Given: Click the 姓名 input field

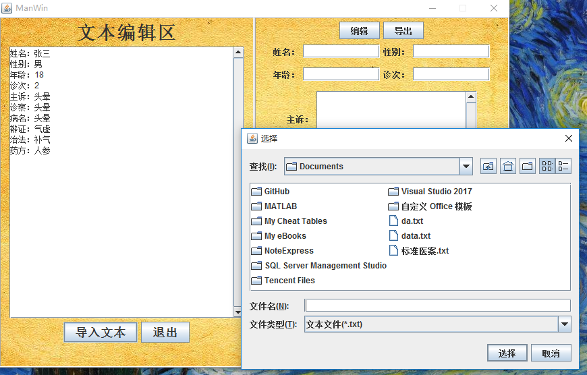Looking at the screenshot, I should [x=341, y=51].
